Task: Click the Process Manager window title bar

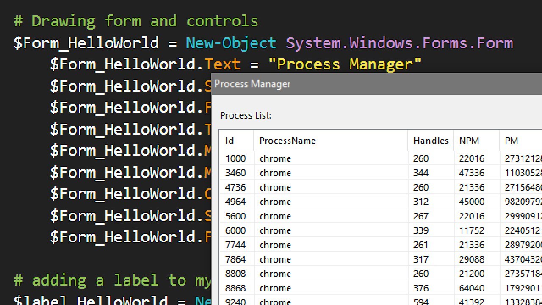Action: (x=376, y=84)
